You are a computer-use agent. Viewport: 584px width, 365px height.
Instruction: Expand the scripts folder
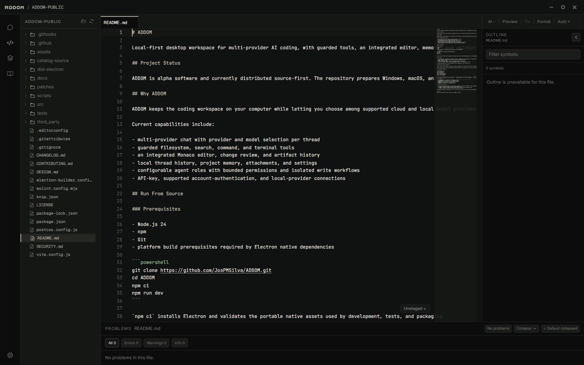click(x=26, y=96)
